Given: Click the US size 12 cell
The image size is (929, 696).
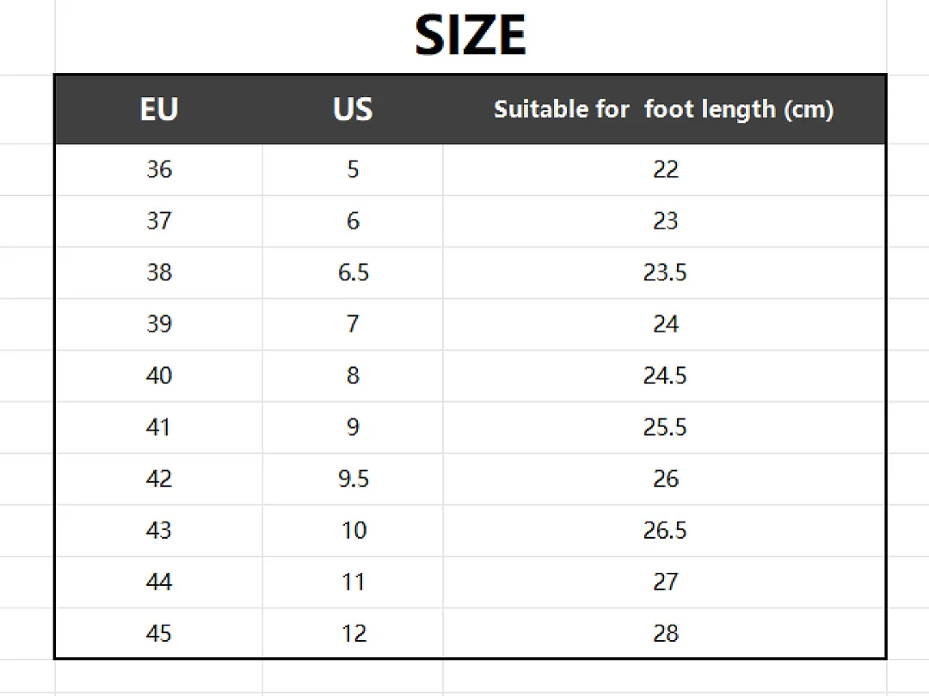Looking at the screenshot, I should [x=354, y=633].
